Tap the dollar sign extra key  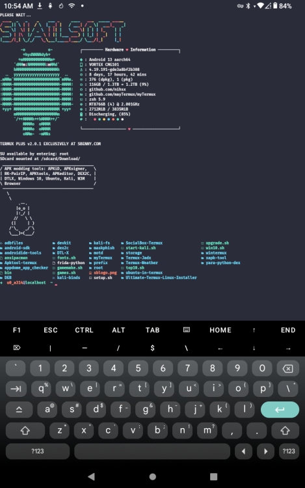point(152,348)
